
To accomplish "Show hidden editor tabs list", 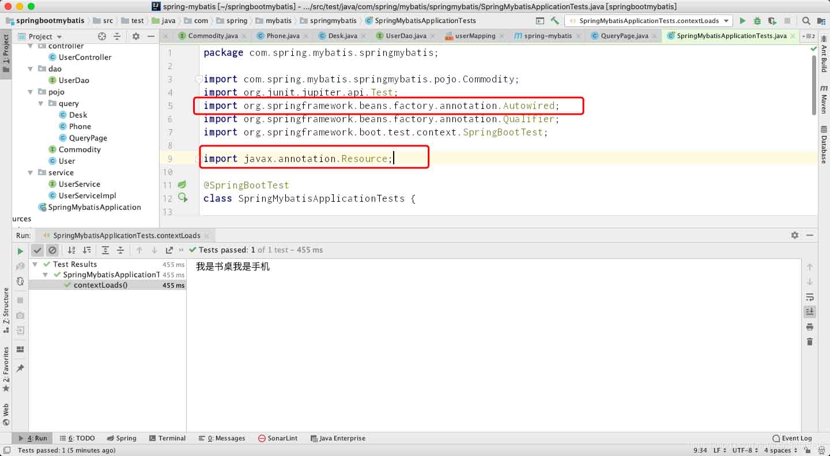I will [x=808, y=36].
